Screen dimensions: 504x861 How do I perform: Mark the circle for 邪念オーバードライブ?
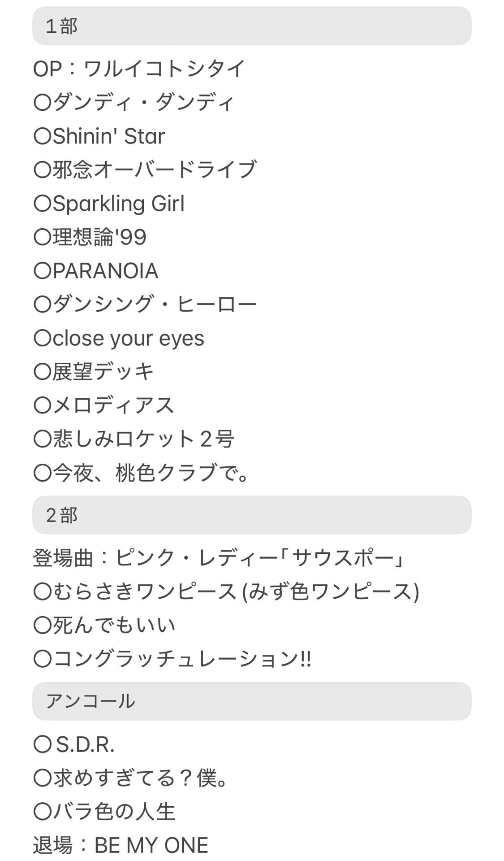[43, 170]
